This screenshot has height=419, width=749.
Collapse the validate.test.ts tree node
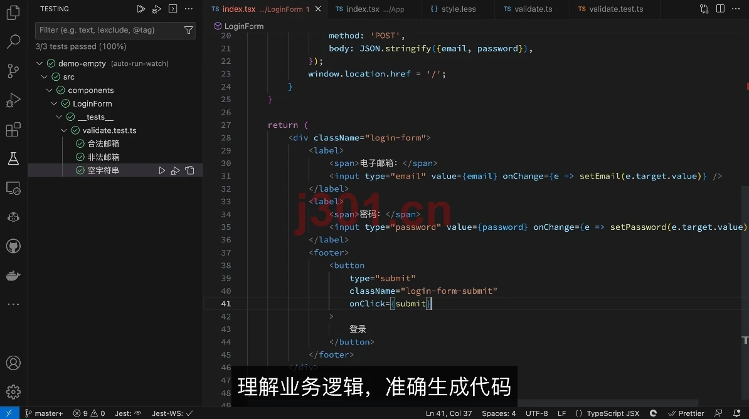[x=63, y=130]
